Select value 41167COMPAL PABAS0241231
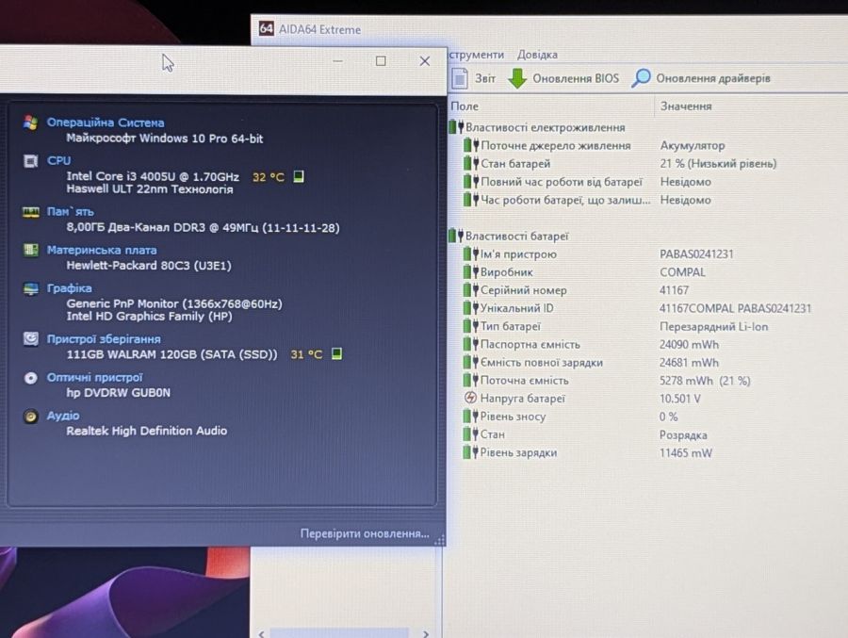Image resolution: width=848 pixels, height=638 pixels. [736, 308]
